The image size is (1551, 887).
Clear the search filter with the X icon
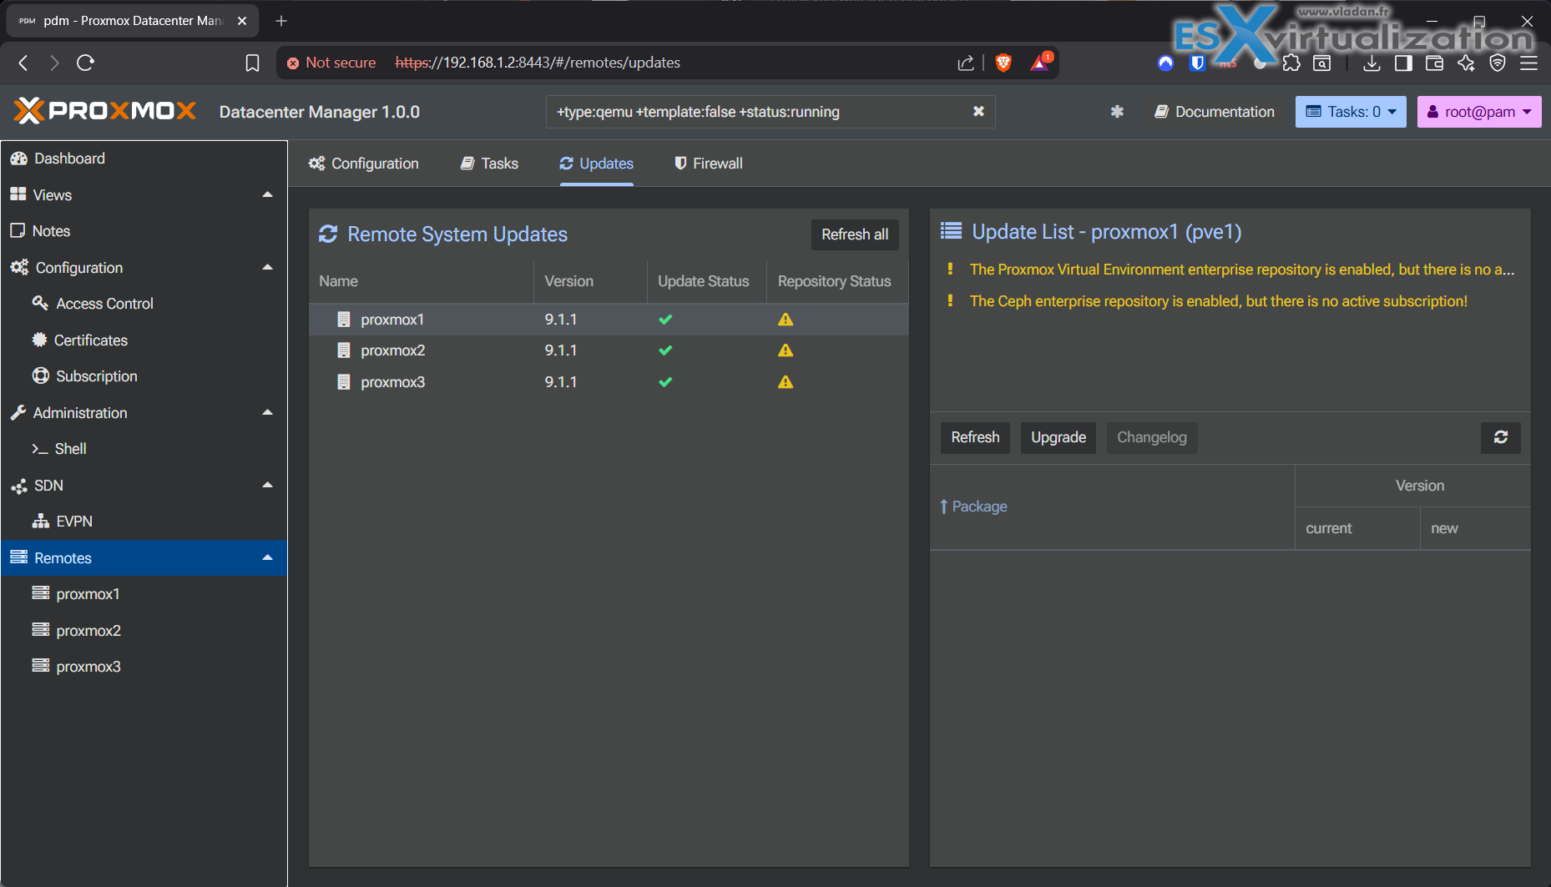978,112
